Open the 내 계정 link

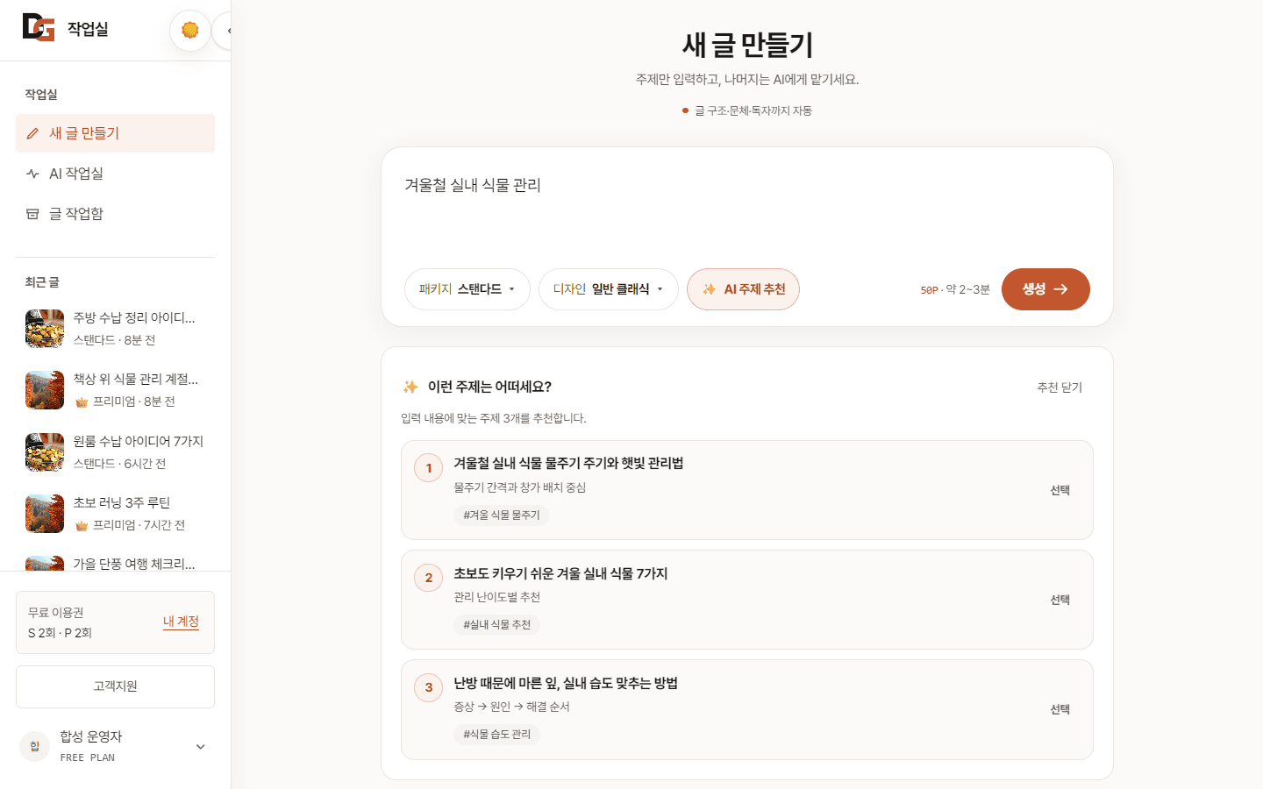[x=181, y=622]
